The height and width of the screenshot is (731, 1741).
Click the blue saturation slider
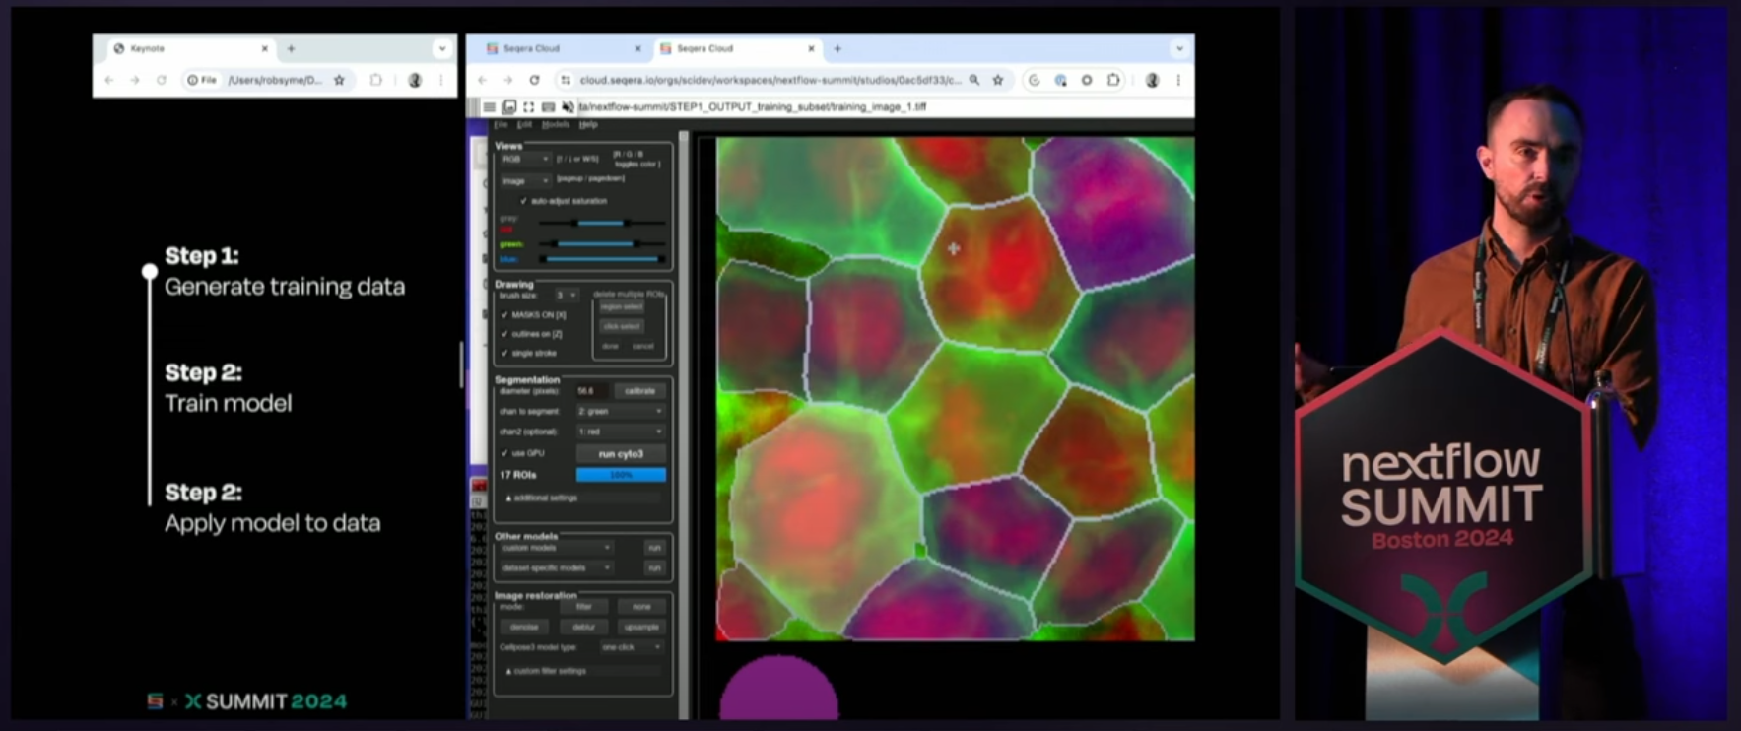pyautogui.click(x=603, y=259)
